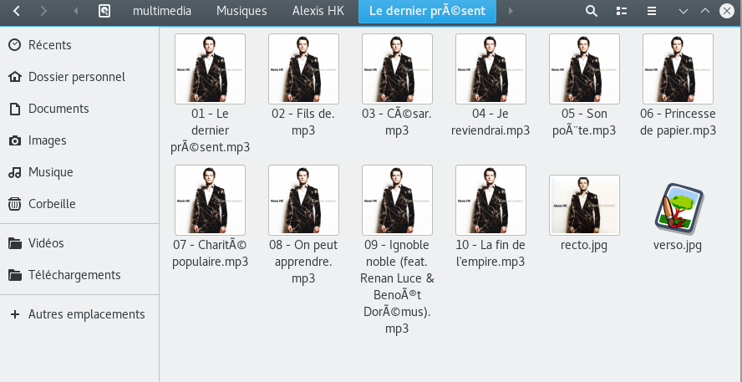The width and height of the screenshot is (742, 382).
Task: Click the trash bin icon beside Corbeille
Action: [x=15, y=204]
